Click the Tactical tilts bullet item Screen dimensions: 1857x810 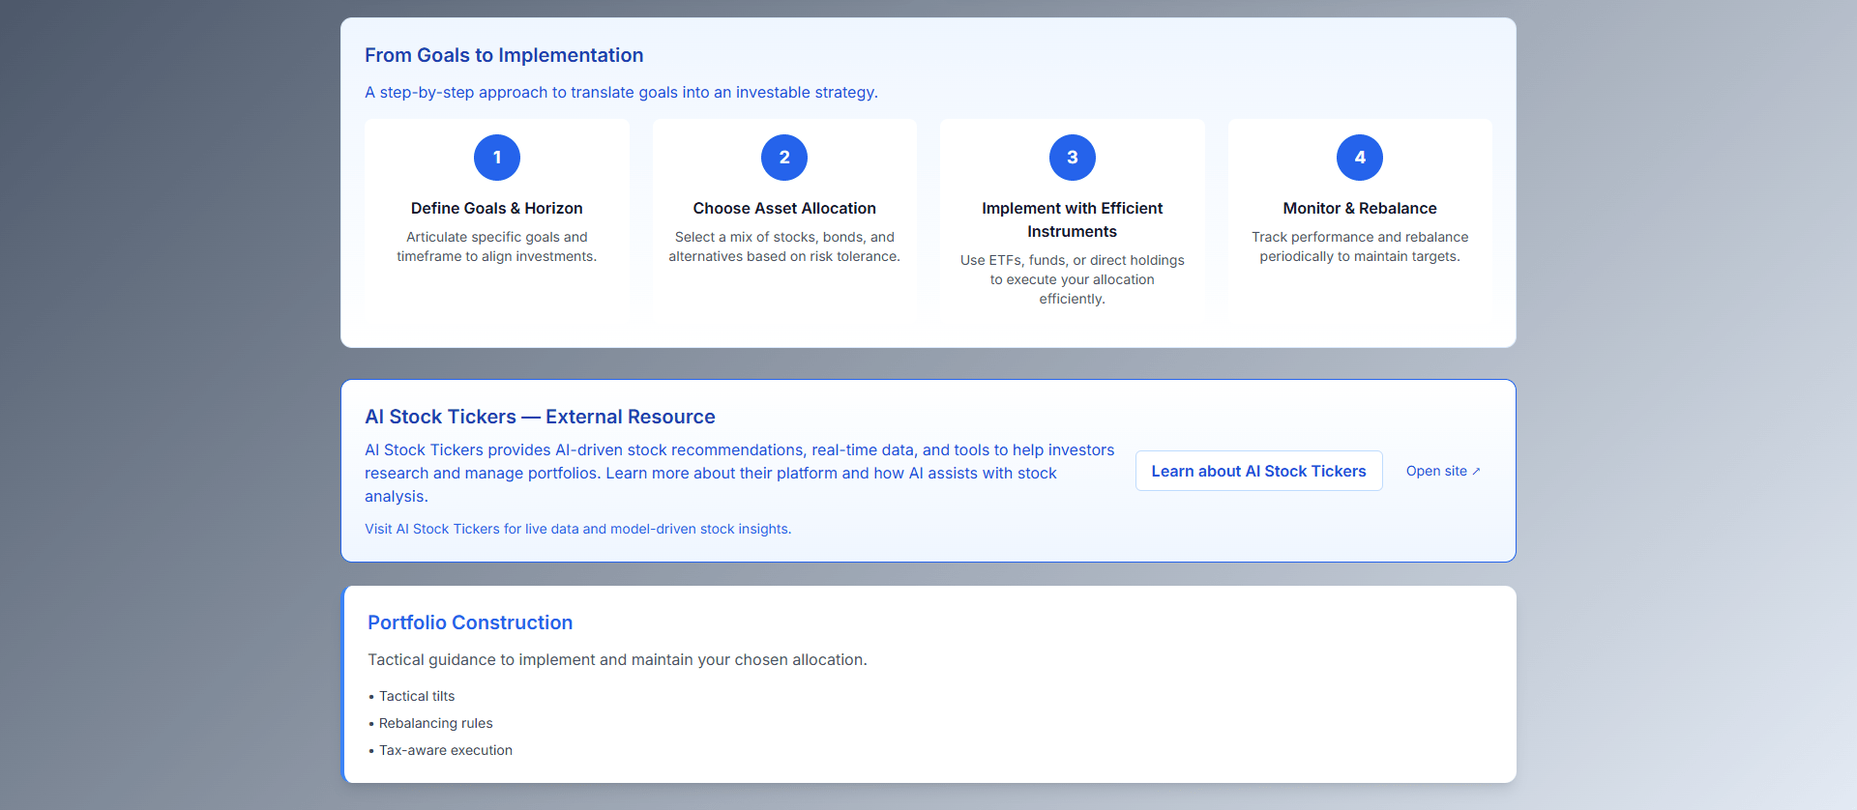(x=416, y=696)
